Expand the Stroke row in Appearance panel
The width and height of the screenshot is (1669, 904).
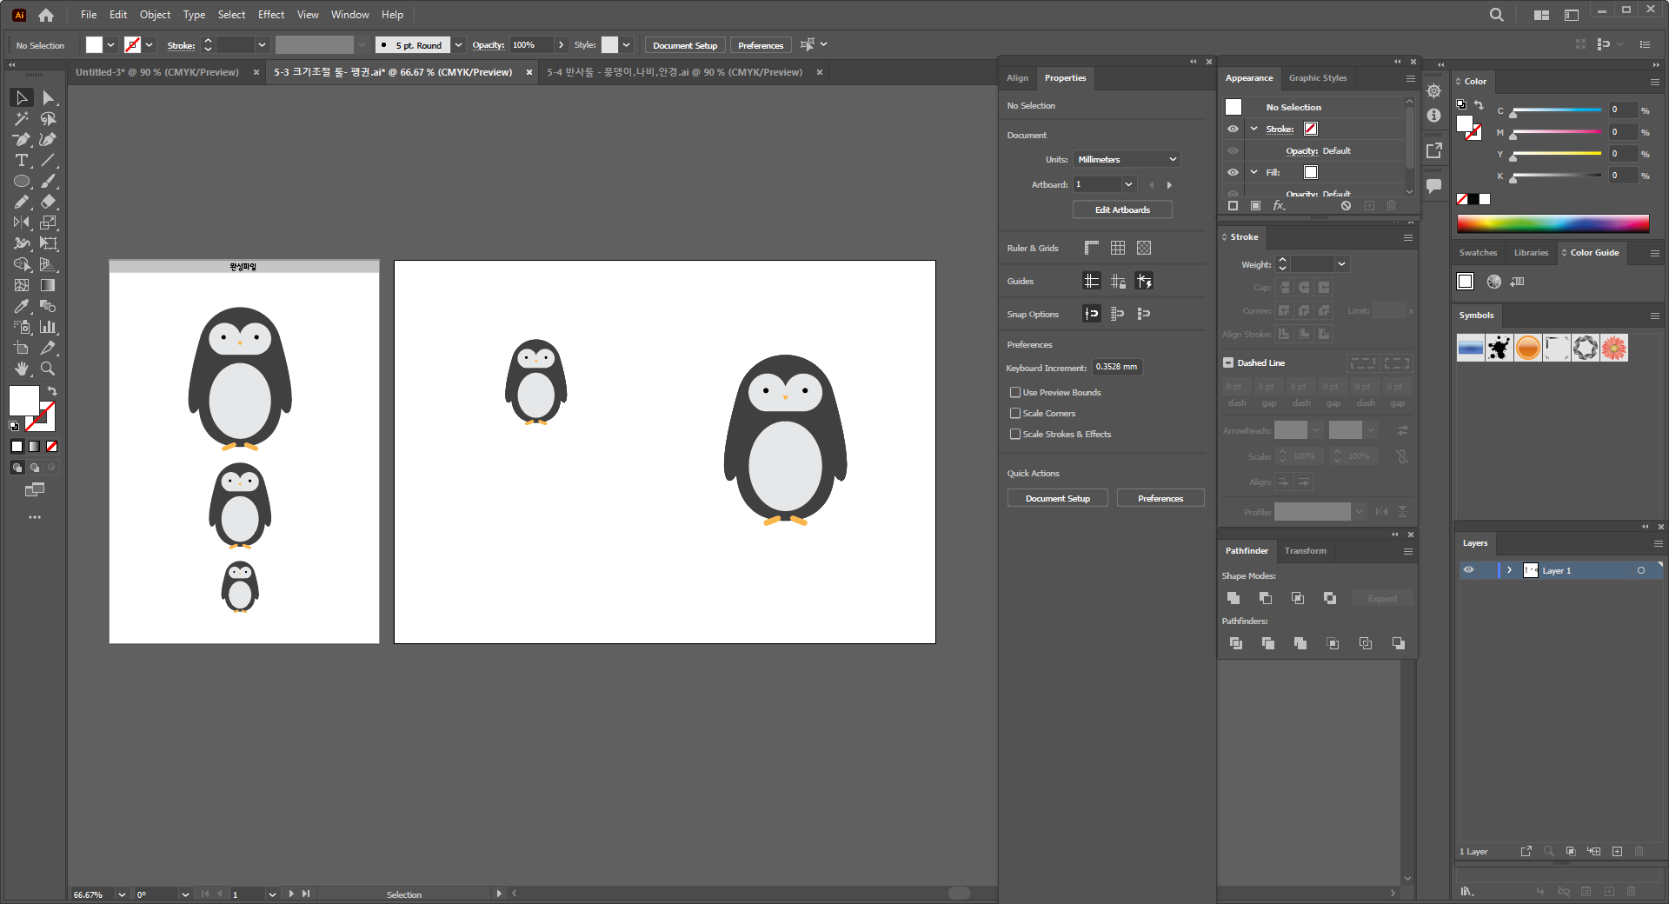tap(1253, 129)
